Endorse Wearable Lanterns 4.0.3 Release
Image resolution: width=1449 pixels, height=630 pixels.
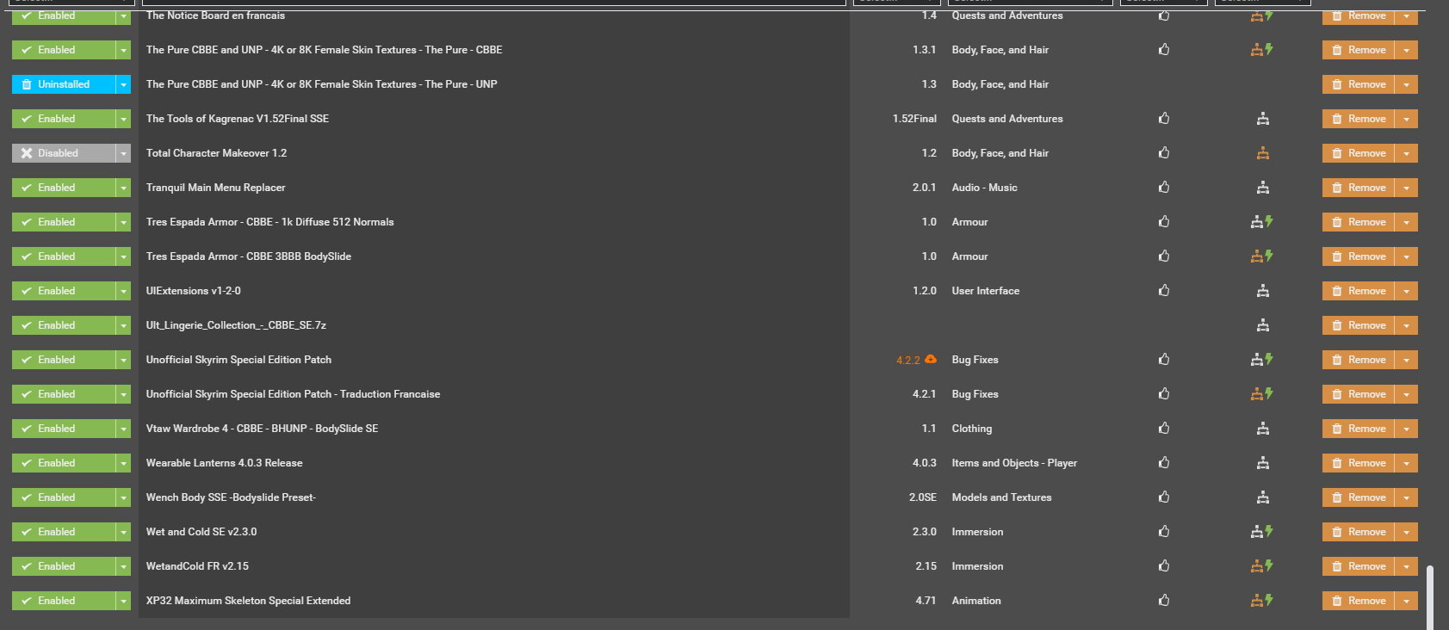1164,463
